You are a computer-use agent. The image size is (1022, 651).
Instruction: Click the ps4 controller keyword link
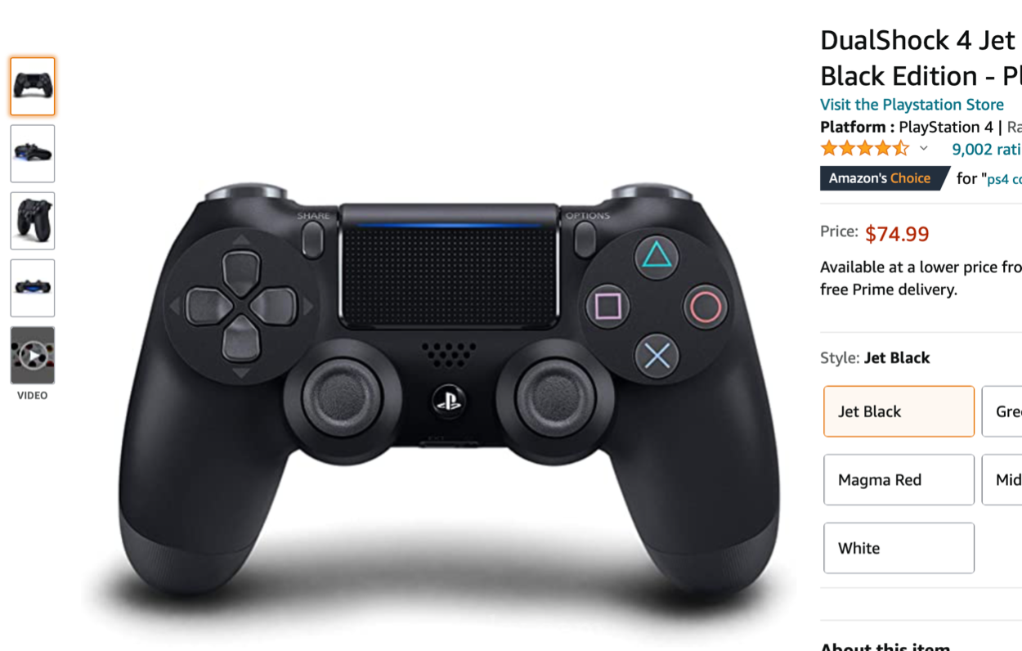tap(1005, 179)
